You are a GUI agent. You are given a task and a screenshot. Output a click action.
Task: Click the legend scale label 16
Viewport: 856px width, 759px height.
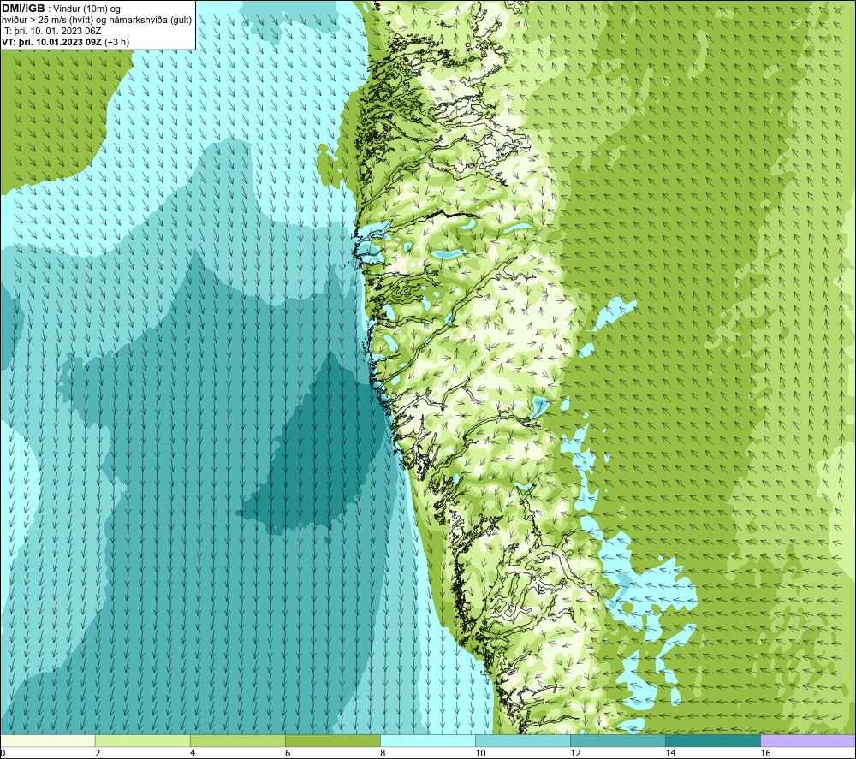(x=765, y=754)
